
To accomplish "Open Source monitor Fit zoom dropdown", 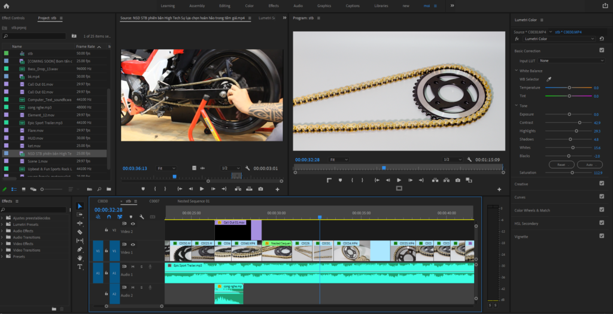I will (x=166, y=168).
